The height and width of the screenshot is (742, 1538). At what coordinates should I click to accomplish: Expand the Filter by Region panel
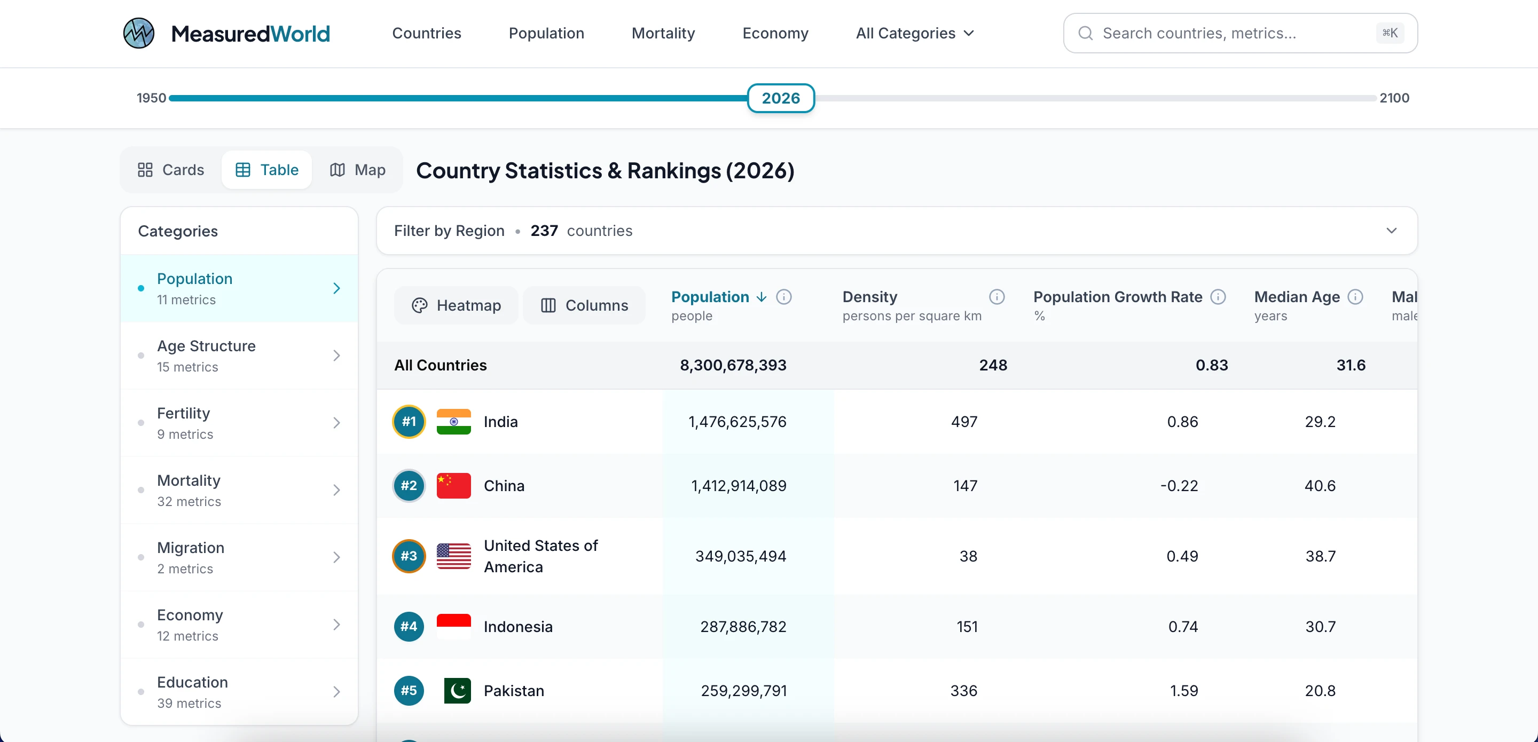click(x=1391, y=231)
